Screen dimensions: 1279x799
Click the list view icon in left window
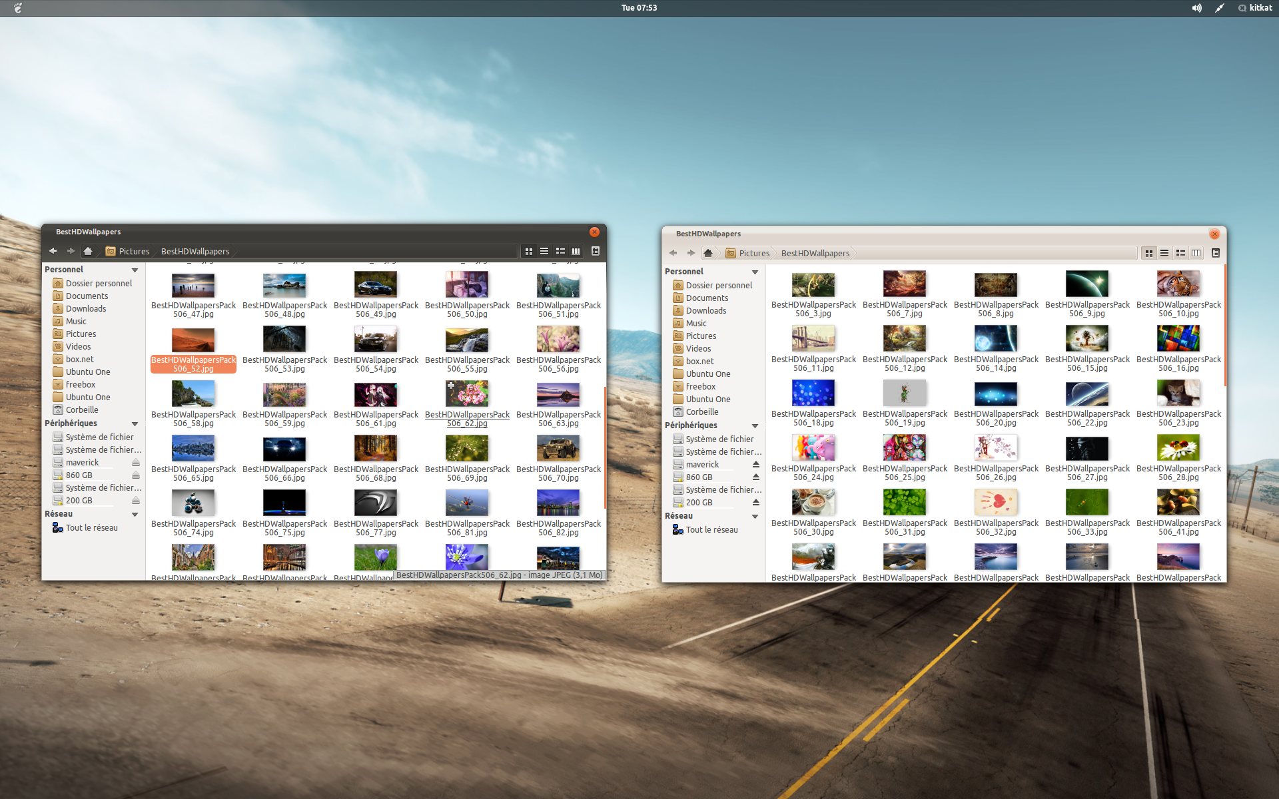coord(544,250)
